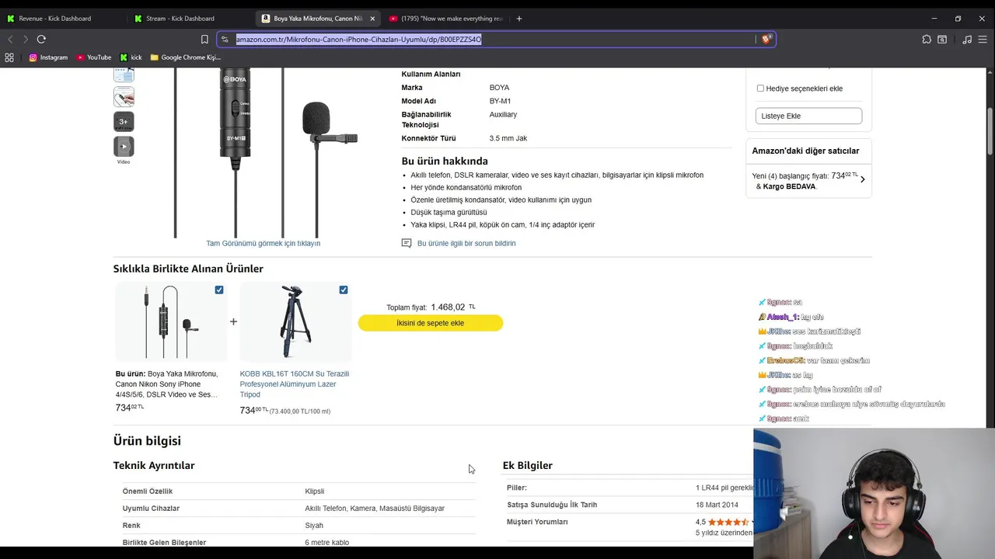Click the '3.5 mm Jak' connector value
This screenshot has width=995, height=559.
508,138
